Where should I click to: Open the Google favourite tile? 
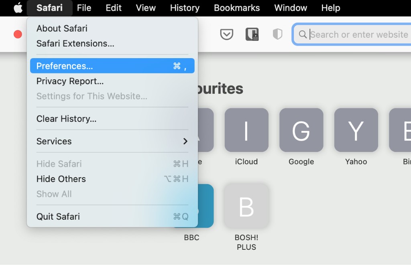click(301, 130)
